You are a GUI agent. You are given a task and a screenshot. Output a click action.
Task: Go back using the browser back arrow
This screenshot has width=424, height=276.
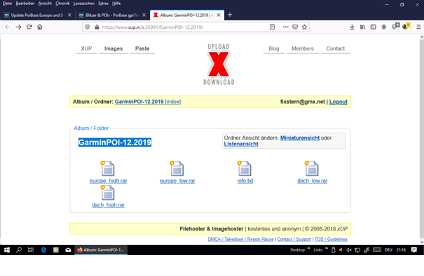(8, 27)
